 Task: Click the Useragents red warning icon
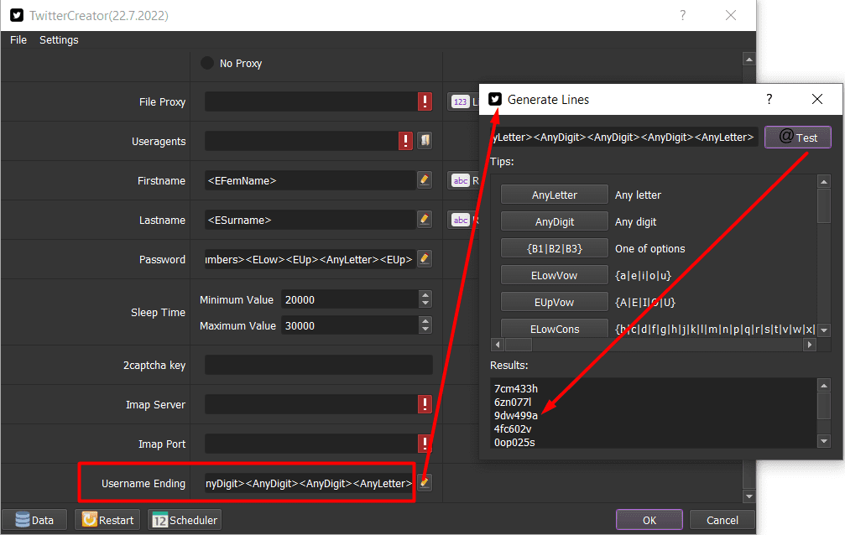pos(405,141)
